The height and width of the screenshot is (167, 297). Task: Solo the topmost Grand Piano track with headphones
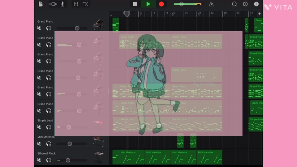(x=49, y=28)
